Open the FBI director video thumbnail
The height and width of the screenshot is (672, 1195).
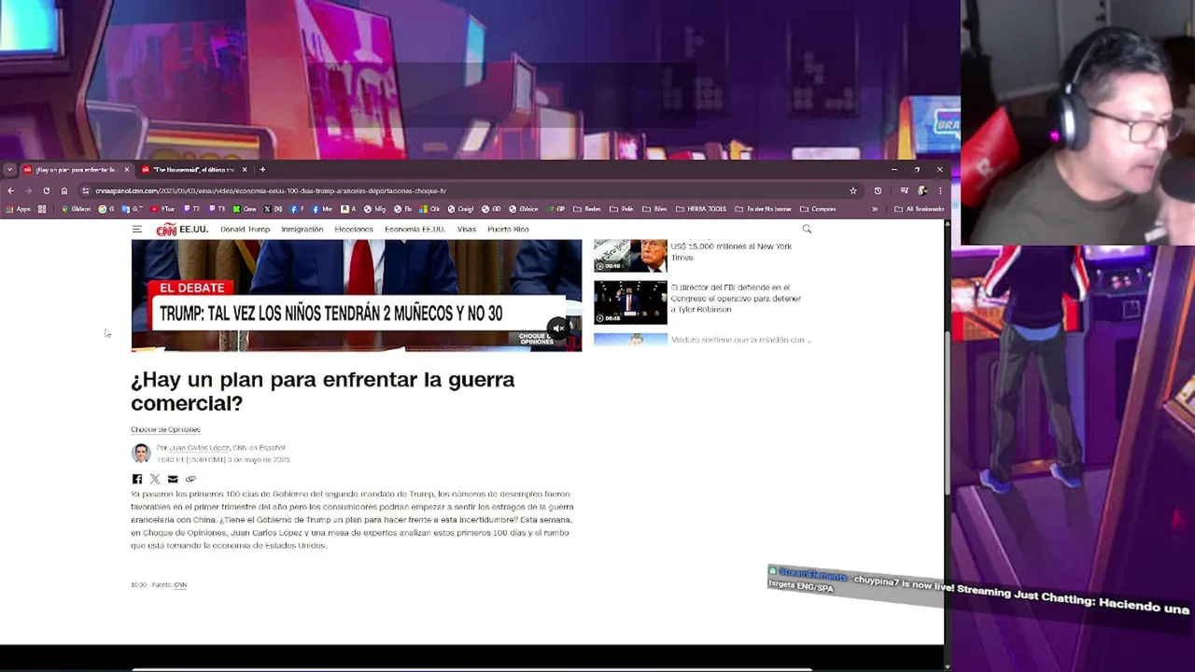(630, 302)
